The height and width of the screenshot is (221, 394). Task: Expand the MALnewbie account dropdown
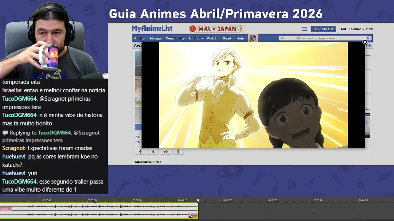click(352, 29)
